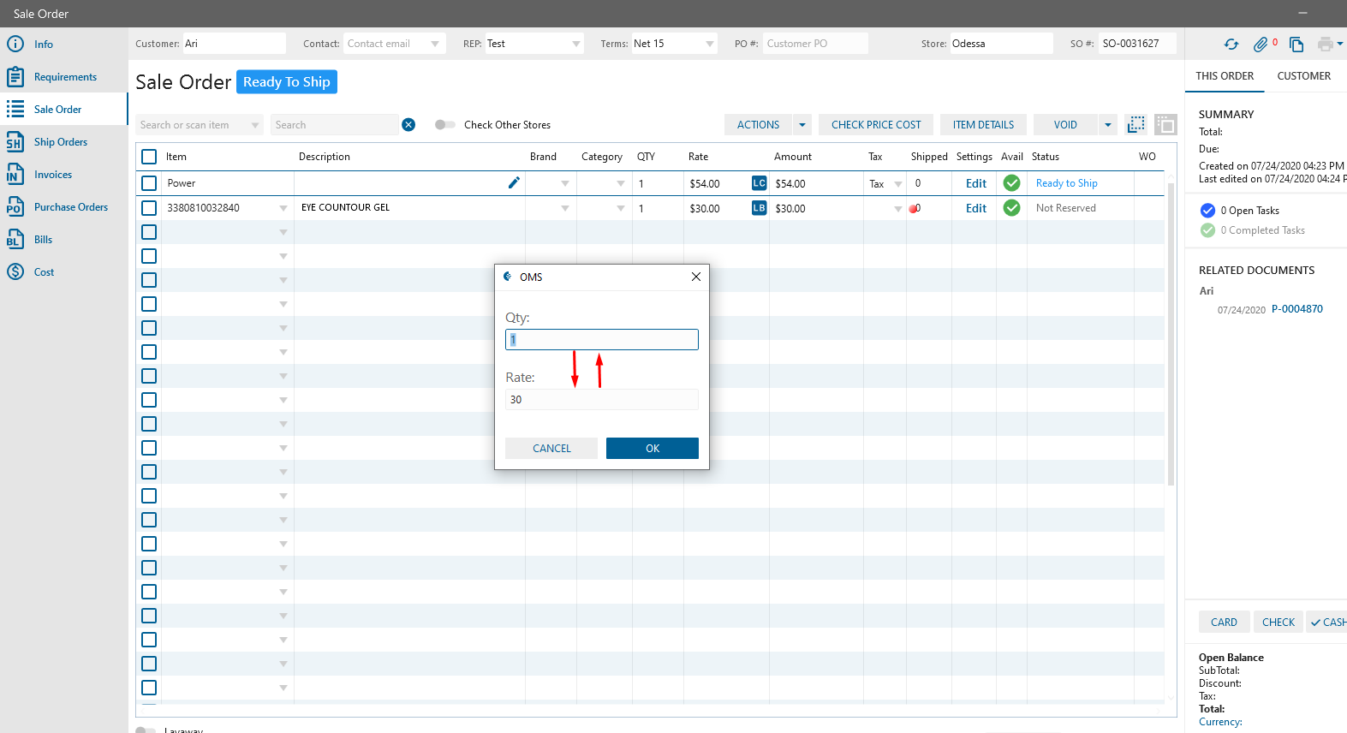
Task: Open the Category dropdown in EYE COUNTOUR GEL row
Action: tap(621, 208)
